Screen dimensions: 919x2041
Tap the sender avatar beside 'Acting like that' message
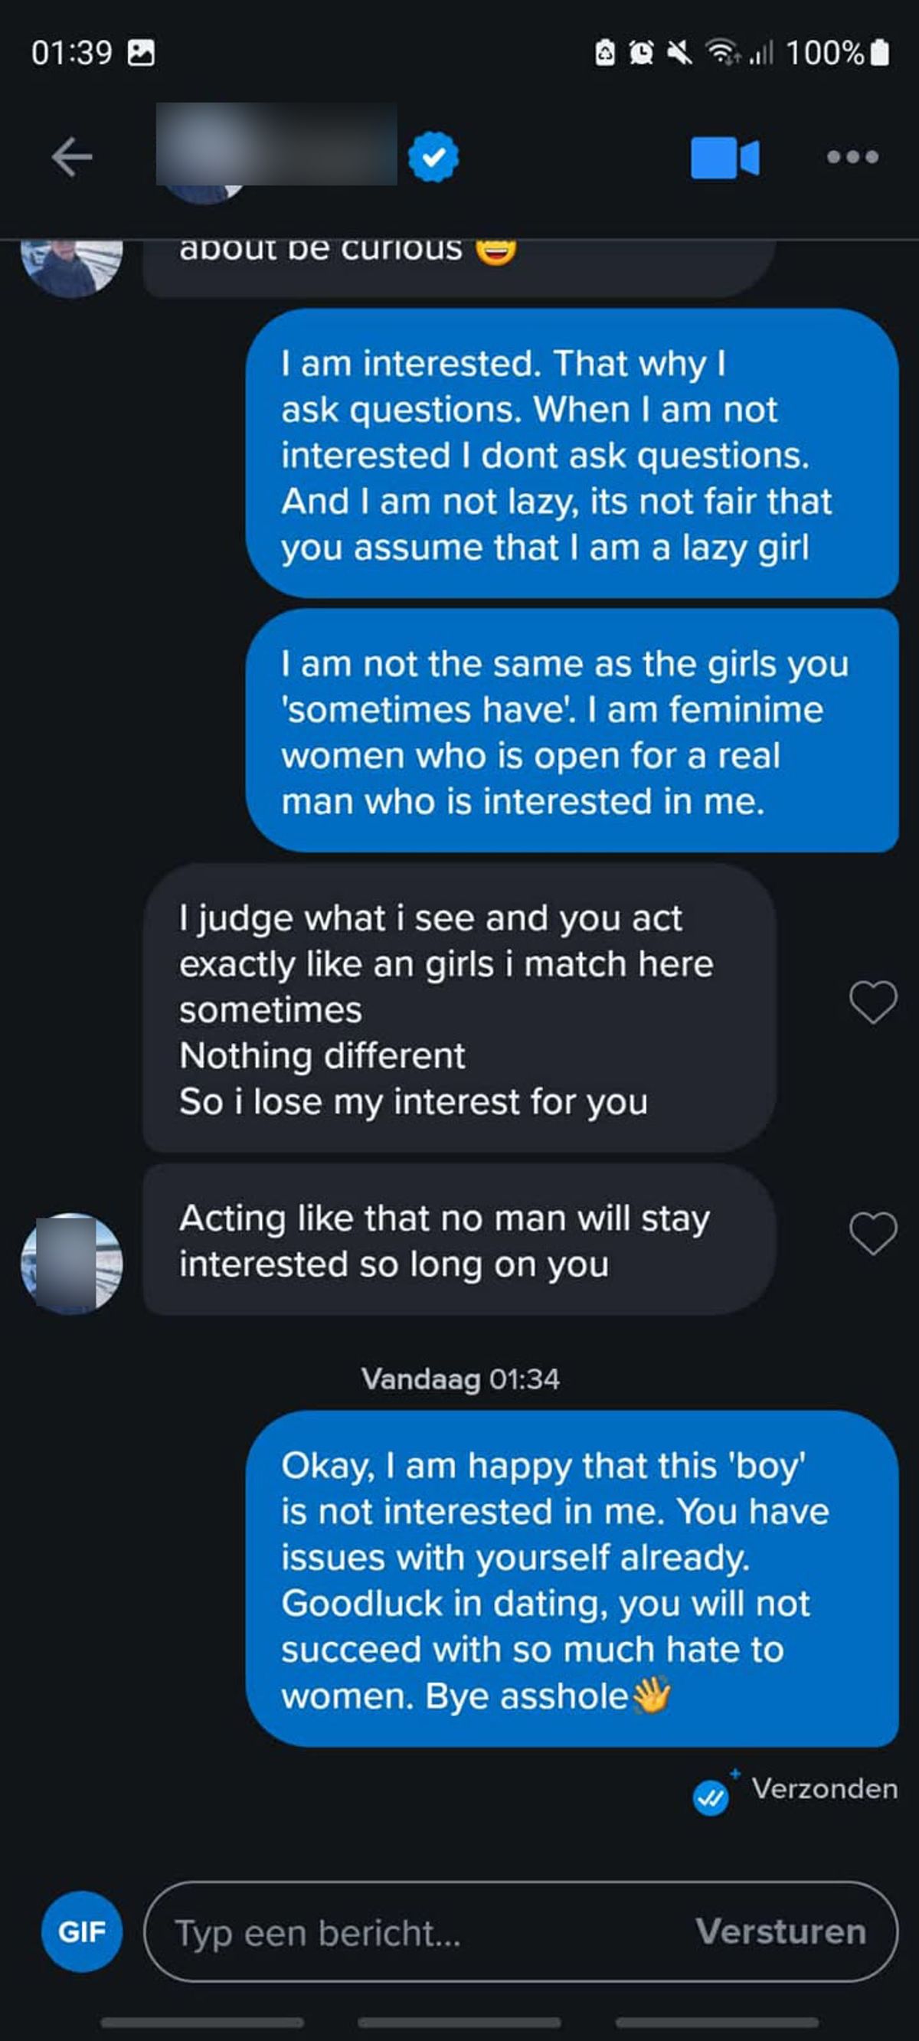72,1263
